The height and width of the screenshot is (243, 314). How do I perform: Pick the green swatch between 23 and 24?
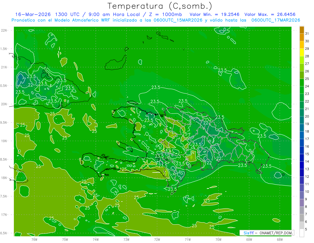[x=302, y=90]
